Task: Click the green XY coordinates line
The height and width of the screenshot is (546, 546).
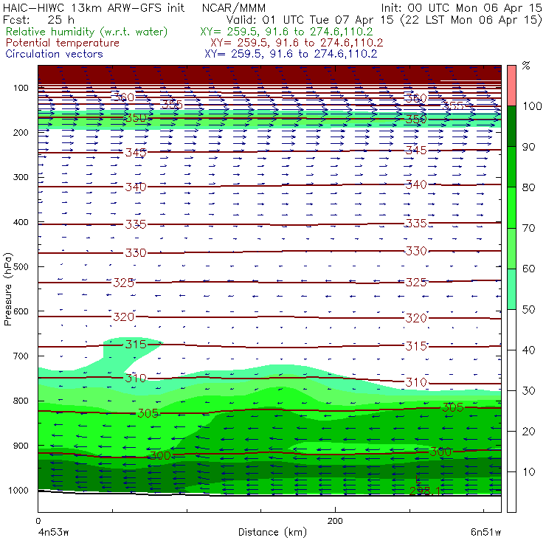Action: [x=286, y=32]
